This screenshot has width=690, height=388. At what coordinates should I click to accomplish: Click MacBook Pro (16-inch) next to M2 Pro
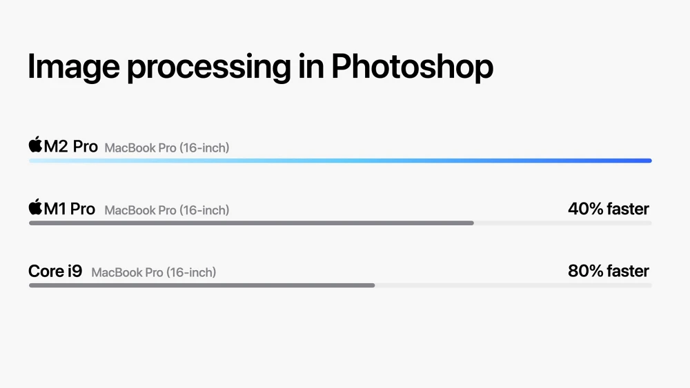pyautogui.click(x=167, y=147)
